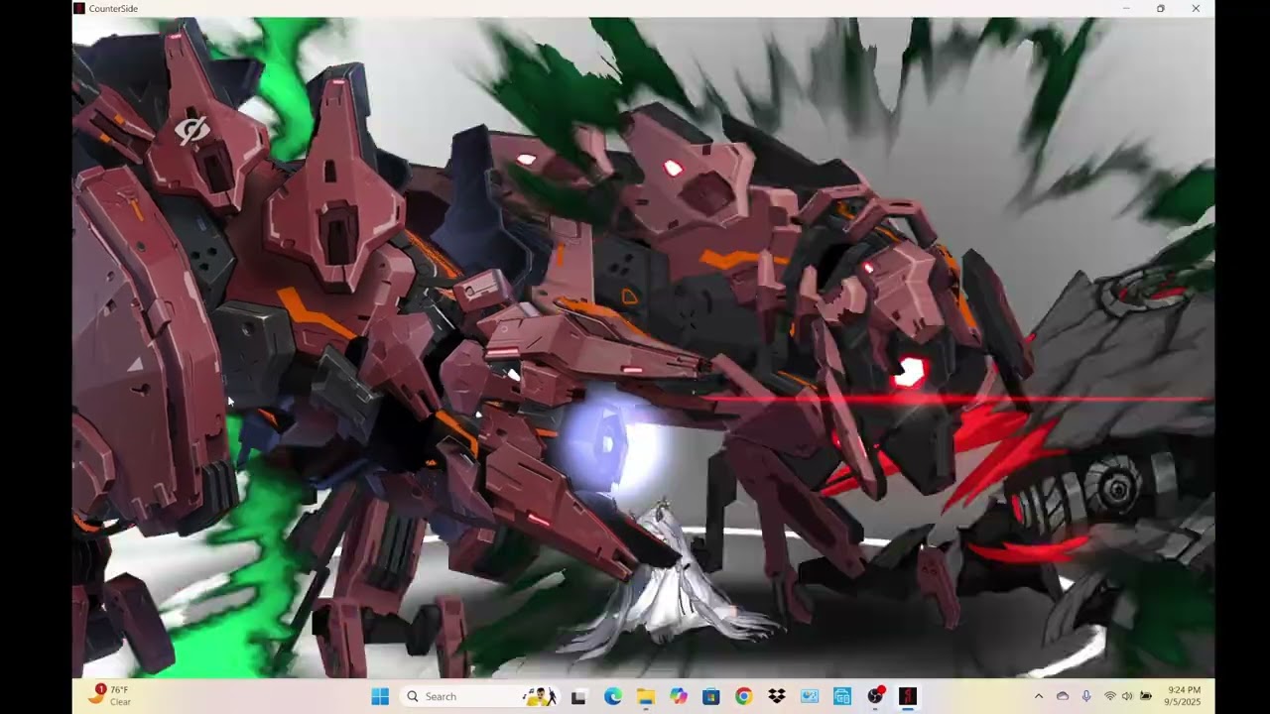This screenshot has height=714, width=1270.
Task: Switch to OBS Studio taskbar icon
Action: [x=875, y=696]
